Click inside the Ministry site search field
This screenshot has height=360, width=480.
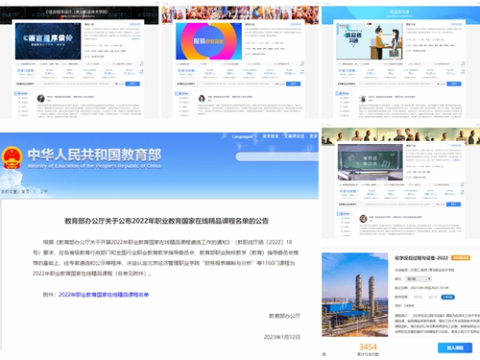[277, 156]
